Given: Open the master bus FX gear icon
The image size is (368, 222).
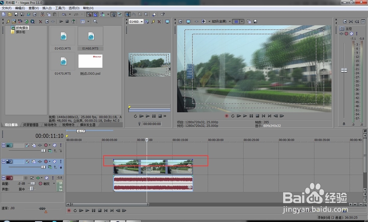Looking at the screenshot, I should [x=346, y=34].
